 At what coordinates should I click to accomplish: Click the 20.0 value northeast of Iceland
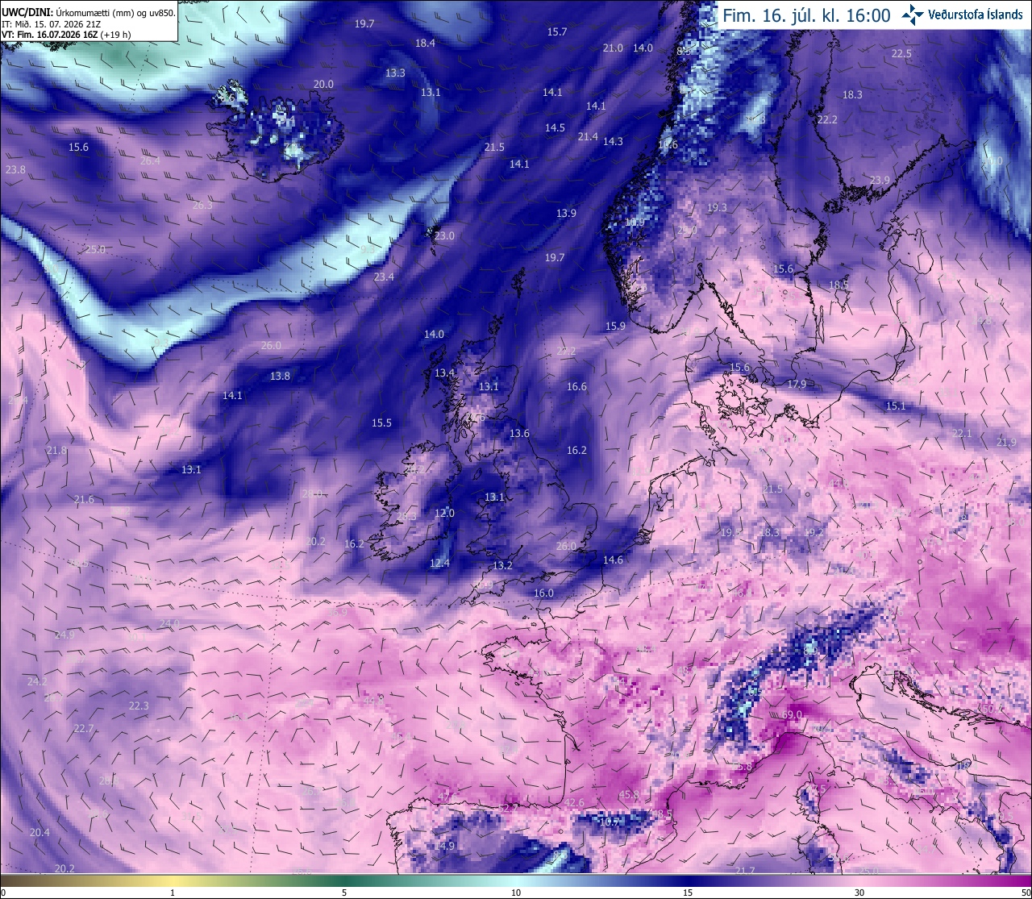[x=323, y=85]
